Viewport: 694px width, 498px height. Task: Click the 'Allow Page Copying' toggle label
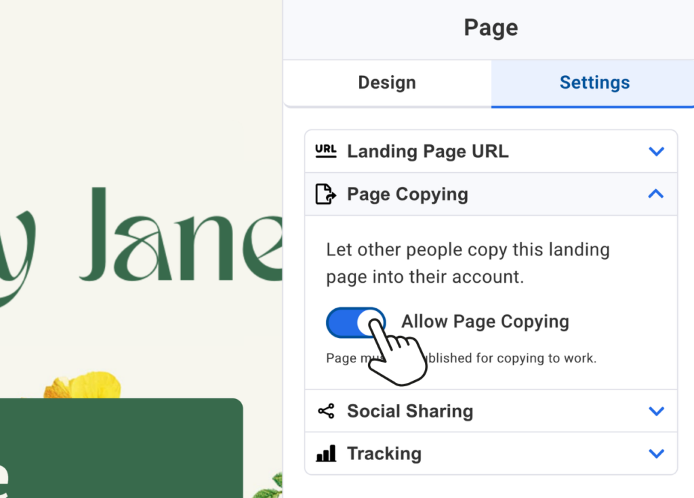(x=485, y=322)
